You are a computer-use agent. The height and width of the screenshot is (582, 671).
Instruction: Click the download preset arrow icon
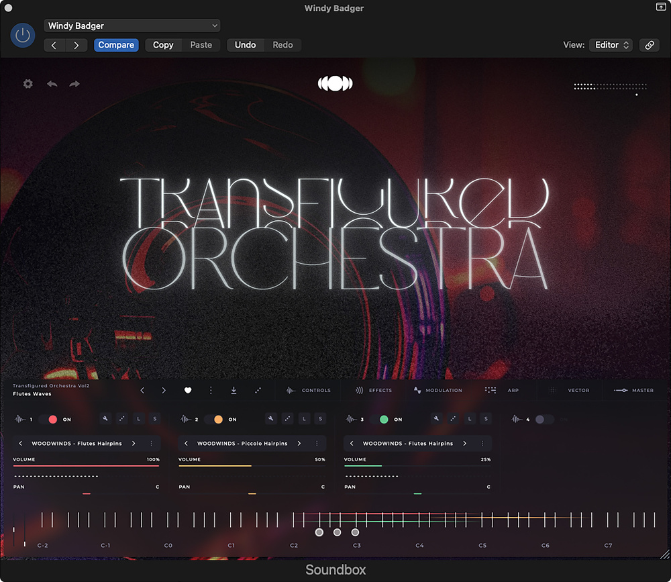pos(234,390)
